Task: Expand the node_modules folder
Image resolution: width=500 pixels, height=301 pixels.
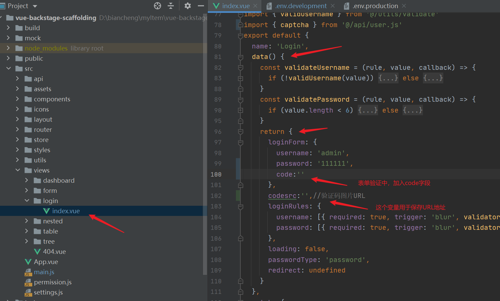Action: click(8, 48)
